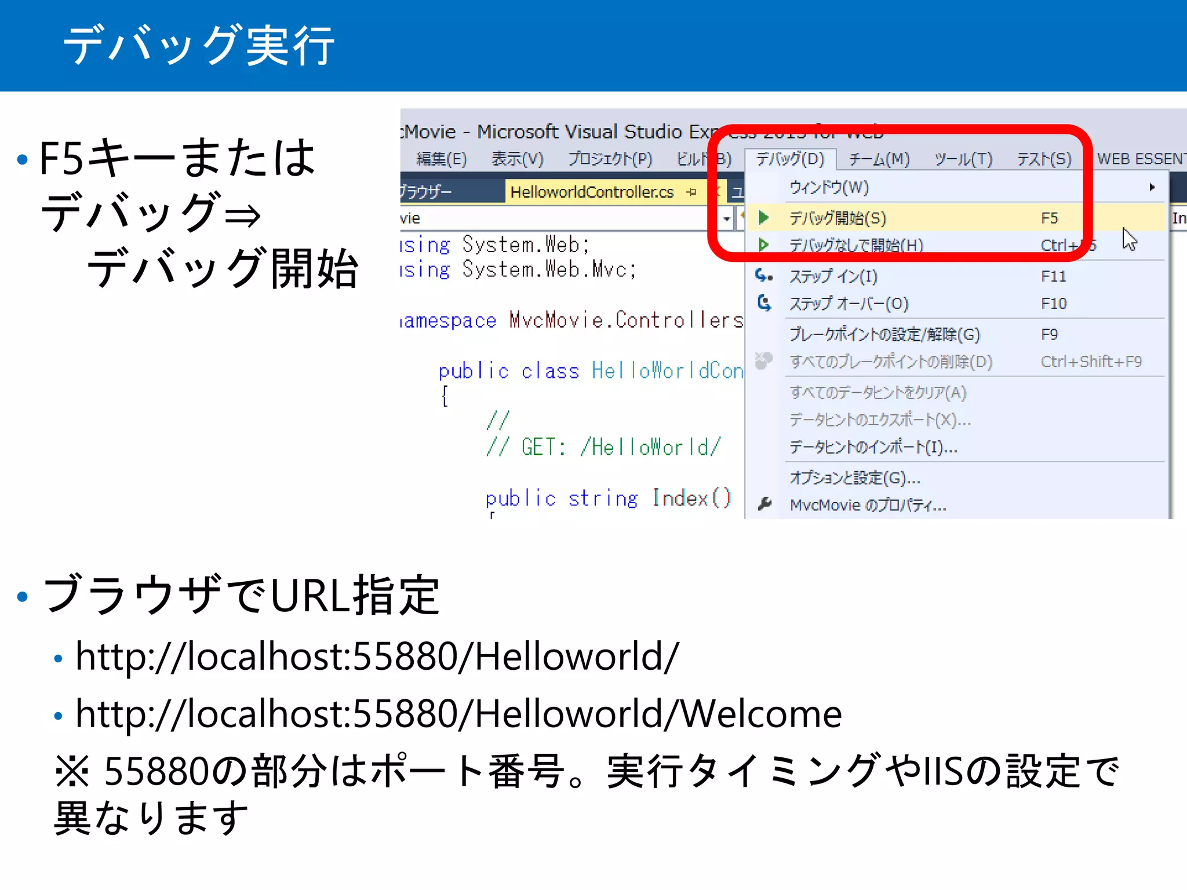Open the ツール(T) menu
Screen dimensions: 1187x890
coord(963,159)
